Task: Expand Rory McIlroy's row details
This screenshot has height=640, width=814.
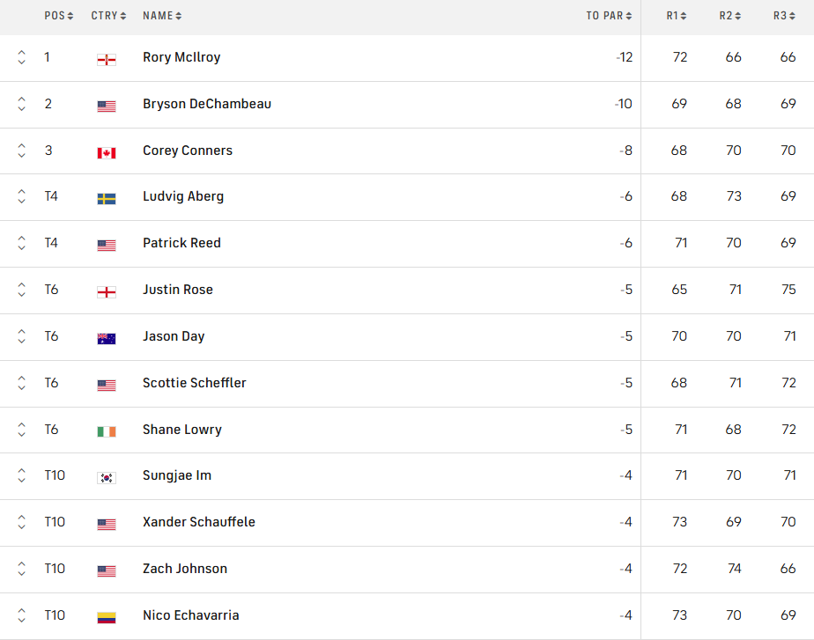Action: click(x=21, y=58)
